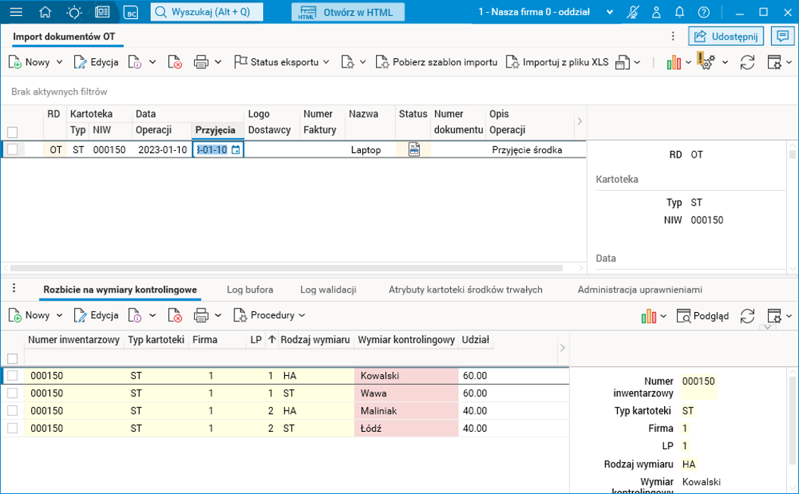This screenshot has height=494, width=799.
Task: Open the comments chat icon
Action: point(782,36)
